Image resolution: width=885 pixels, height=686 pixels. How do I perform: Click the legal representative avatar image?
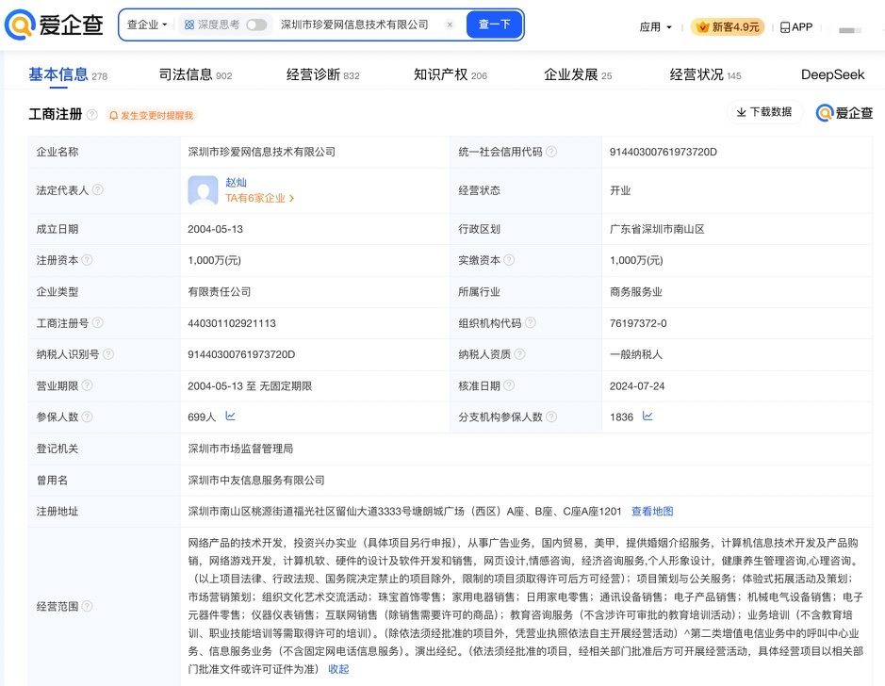pos(204,190)
